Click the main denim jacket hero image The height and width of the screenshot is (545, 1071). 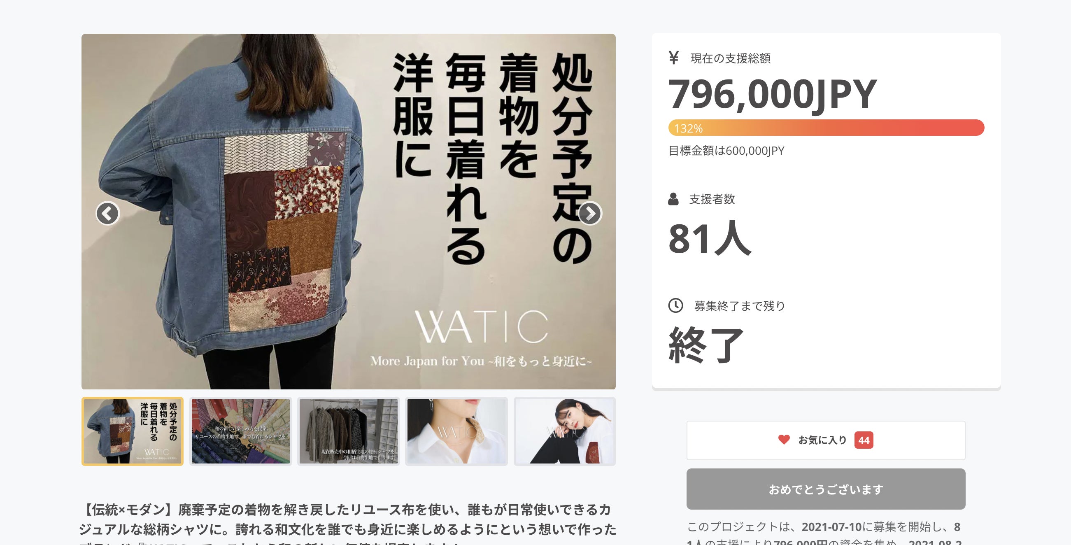[x=348, y=212]
